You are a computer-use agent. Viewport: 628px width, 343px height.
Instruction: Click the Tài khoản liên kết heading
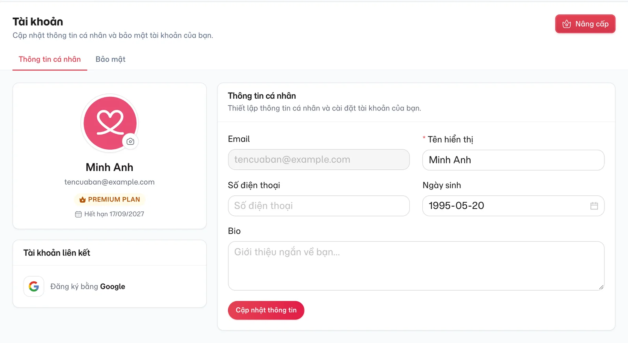(x=57, y=253)
